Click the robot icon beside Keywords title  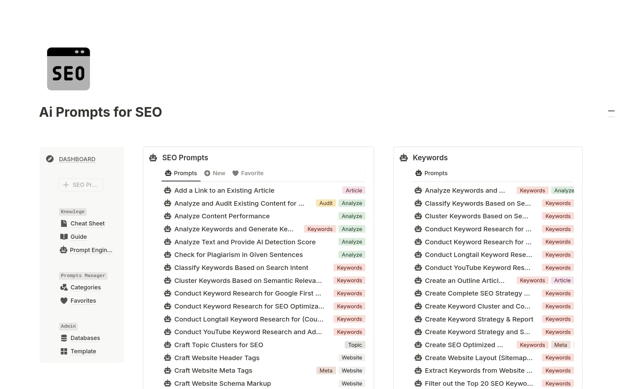[403, 158]
